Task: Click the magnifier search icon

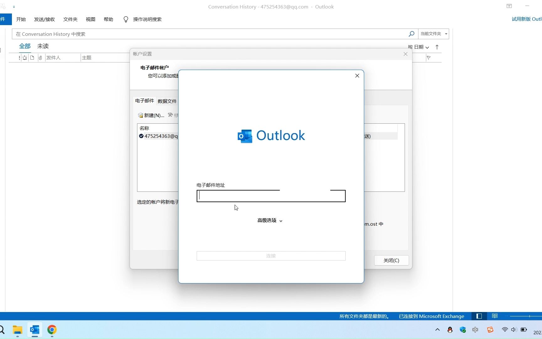Action: coord(412,34)
